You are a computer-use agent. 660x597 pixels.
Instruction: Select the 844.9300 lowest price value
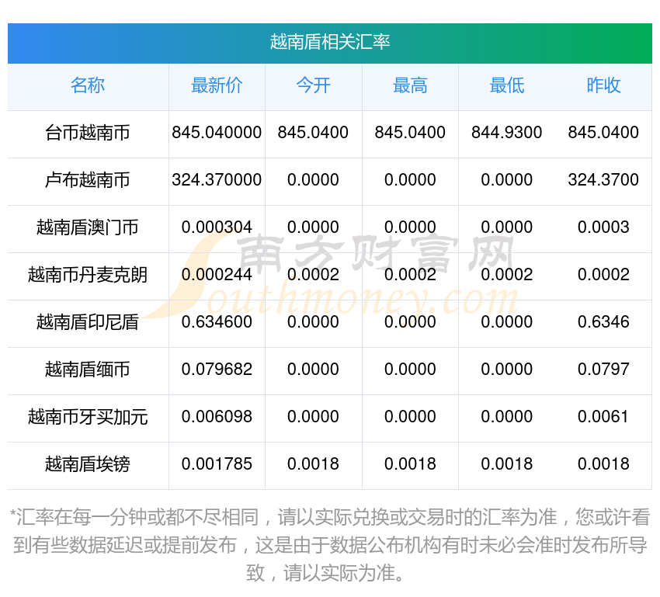click(506, 133)
